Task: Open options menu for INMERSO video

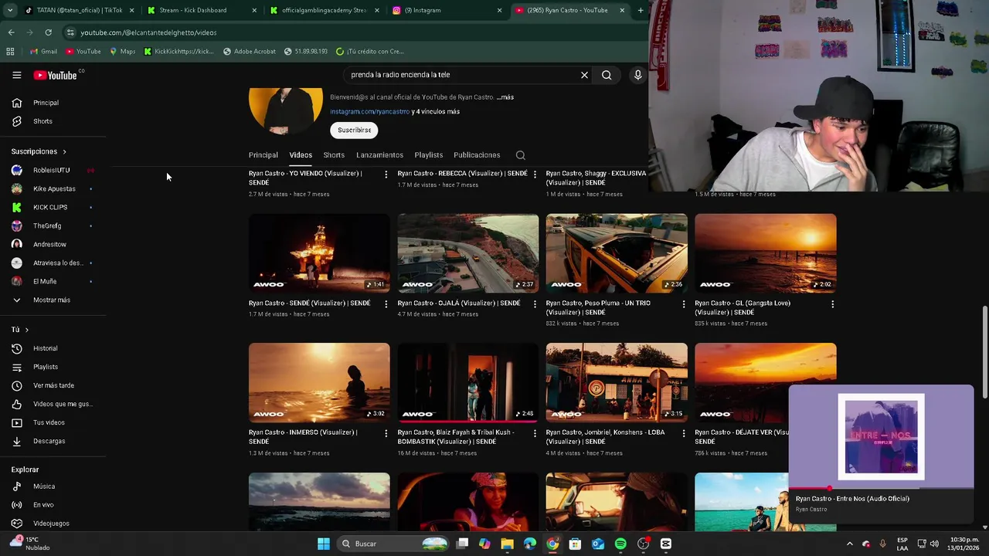Action: pyautogui.click(x=386, y=434)
